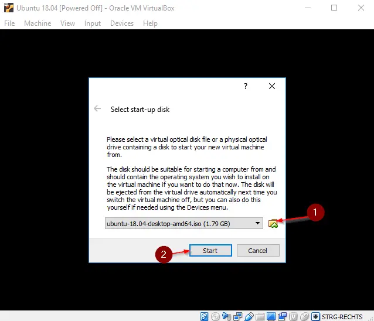Click the dialog help question mark
The height and width of the screenshot is (321, 374).
(x=246, y=86)
